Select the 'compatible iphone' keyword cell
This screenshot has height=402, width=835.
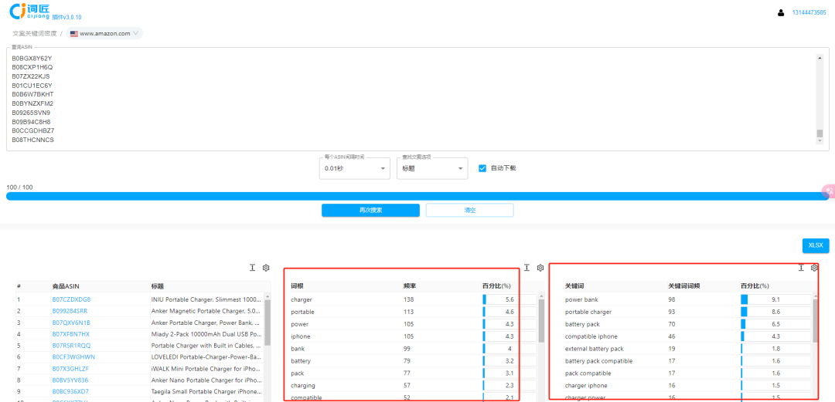pos(591,336)
